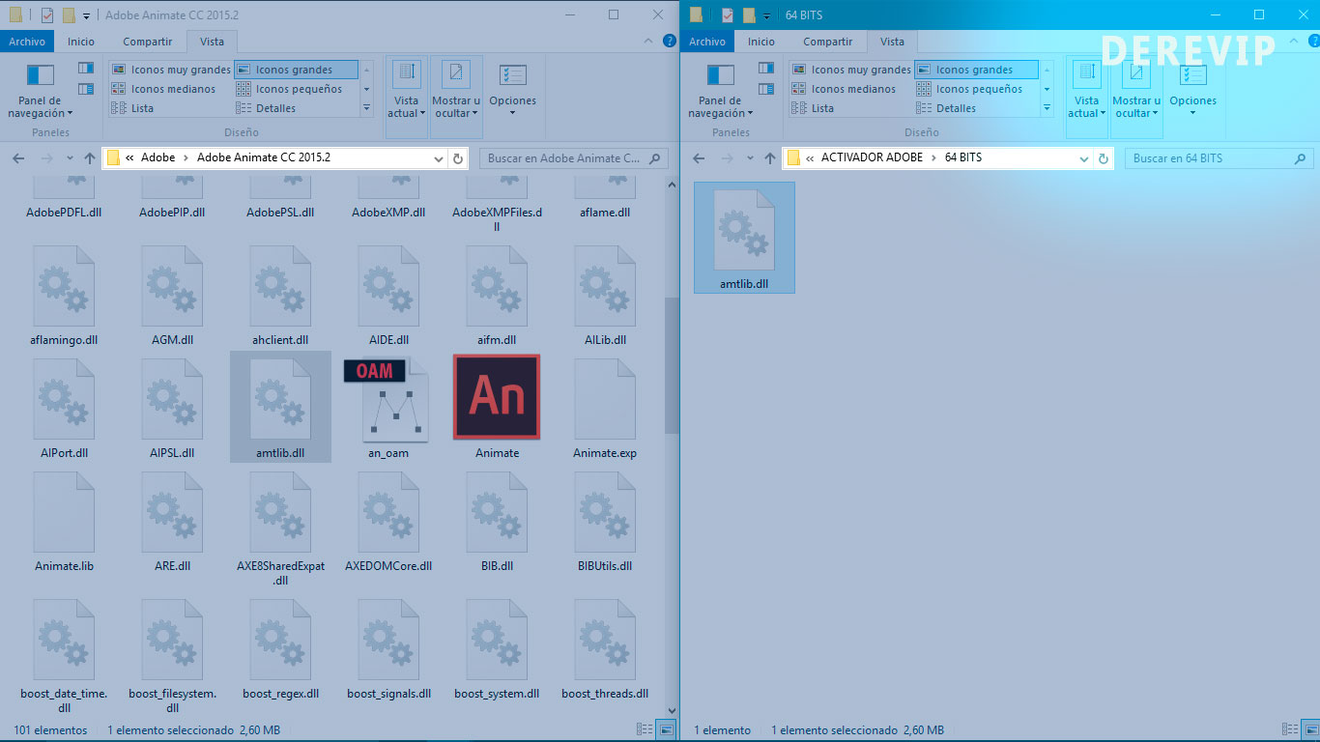Select the AIPSL.dll file
Image resolution: width=1320 pixels, height=742 pixels.
click(172, 407)
